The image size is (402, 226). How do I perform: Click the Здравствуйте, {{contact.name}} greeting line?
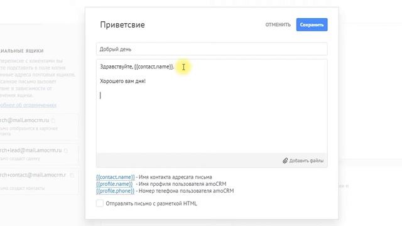(137, 67)
